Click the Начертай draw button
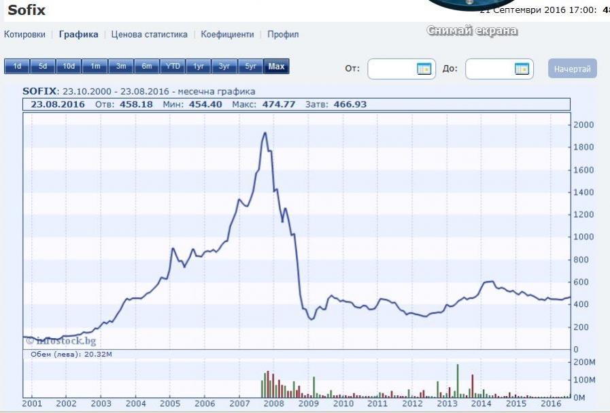Viewport: 610px width, 413px height. (573, 69)
